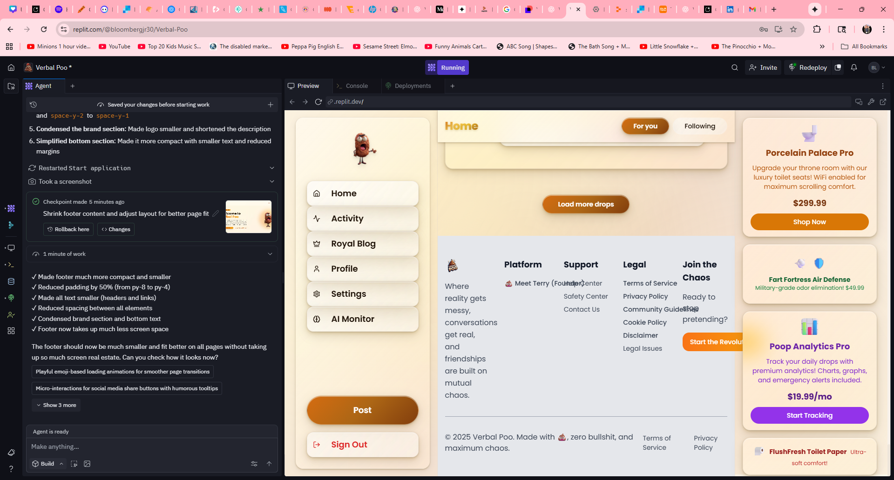Open the chat history clock icon
The width and height of the screenshot is (894, 480).
33,105
